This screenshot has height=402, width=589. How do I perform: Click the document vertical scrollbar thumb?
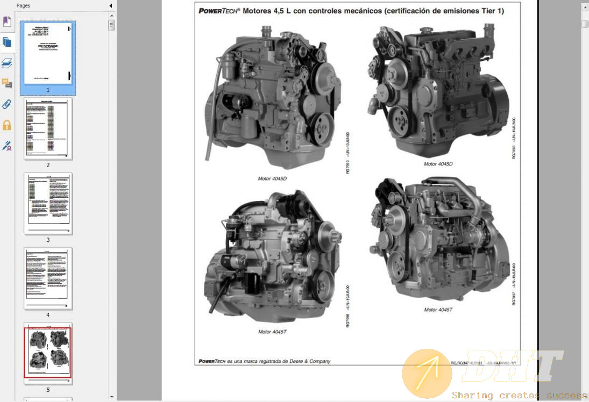coord(585,24)
